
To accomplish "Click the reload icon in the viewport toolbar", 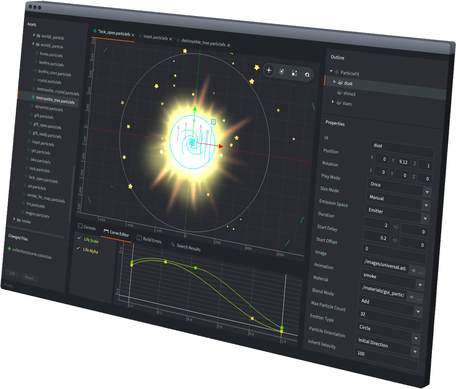I will (307, 75).
